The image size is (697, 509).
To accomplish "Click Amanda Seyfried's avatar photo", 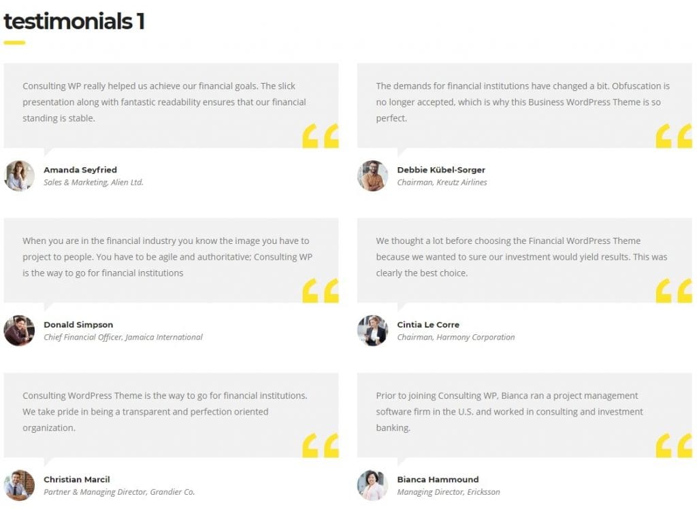I will coord(19,176).
